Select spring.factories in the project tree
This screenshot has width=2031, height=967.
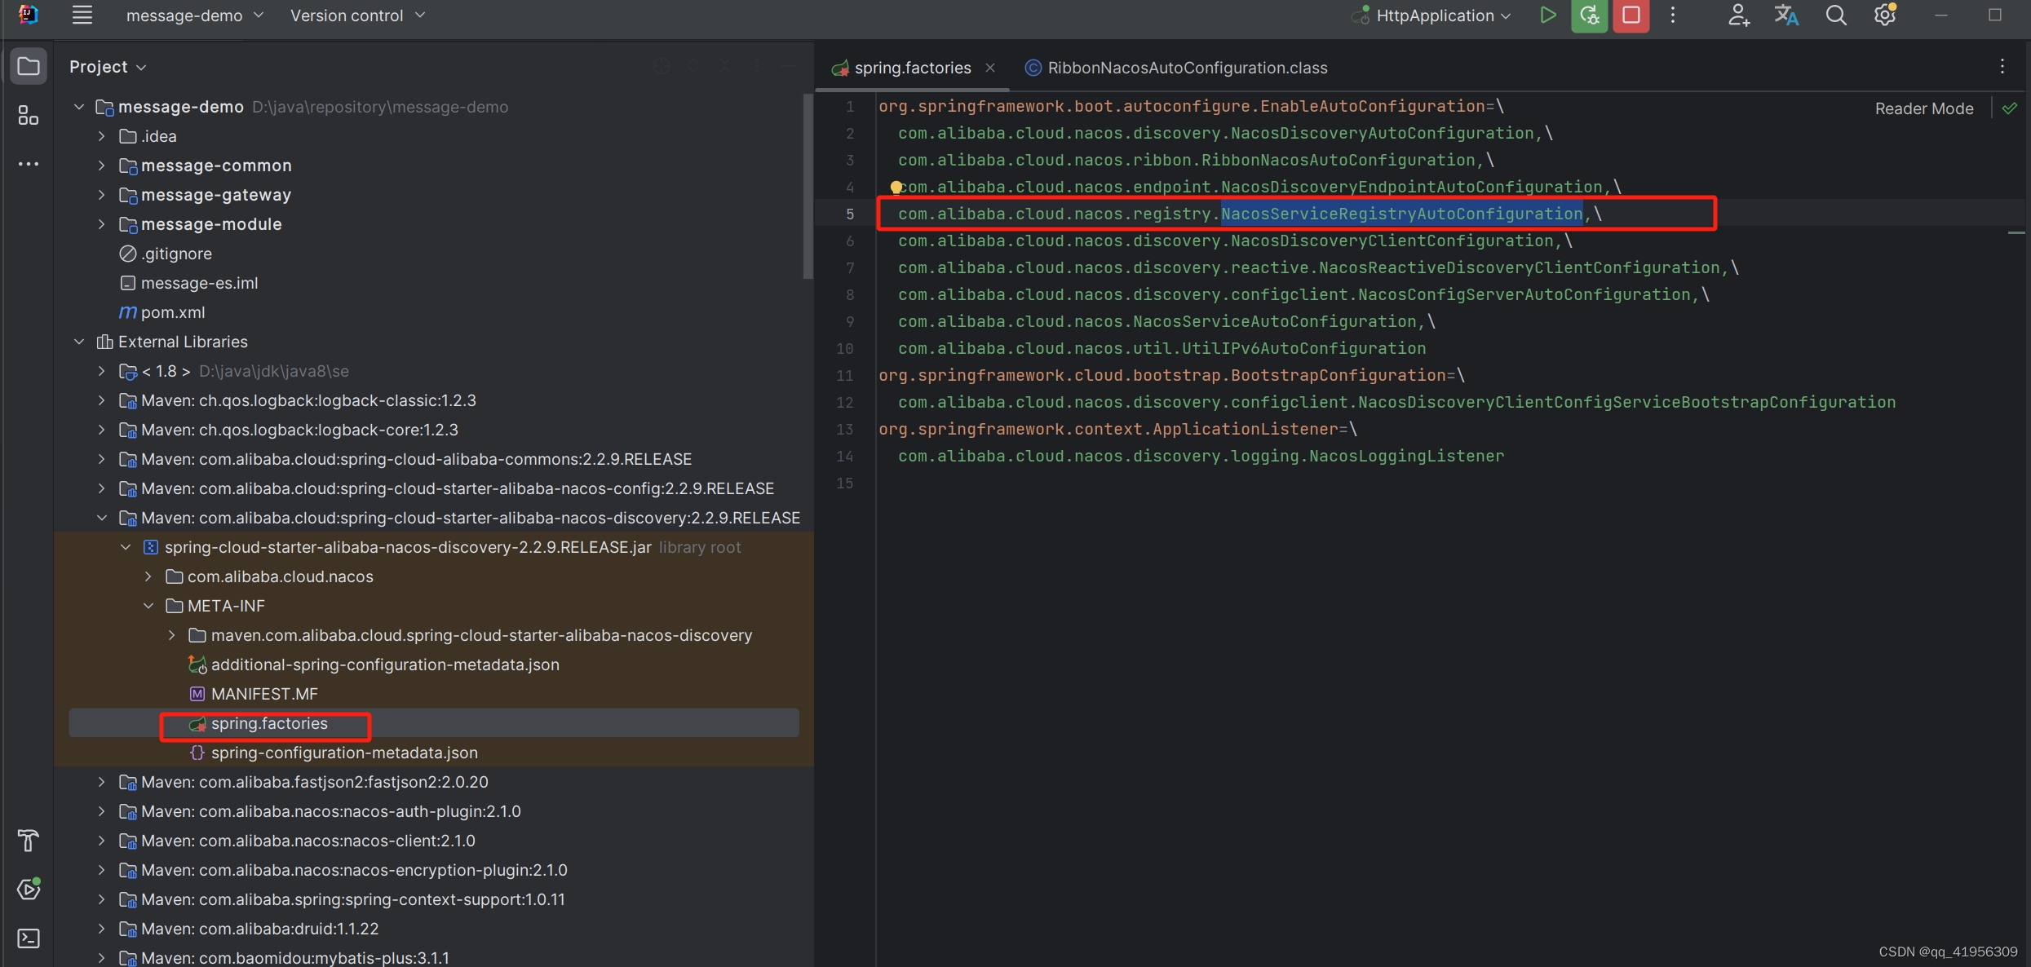pyautogui.click(x=433, y=723)
